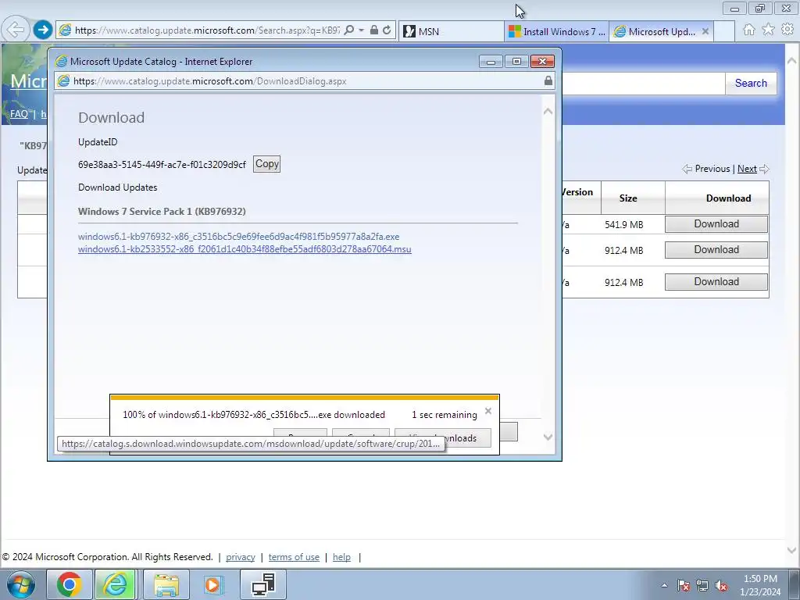Open the address bar dropdown arrow
Viewport: 800px width, 600px height.
click(361, 30)
